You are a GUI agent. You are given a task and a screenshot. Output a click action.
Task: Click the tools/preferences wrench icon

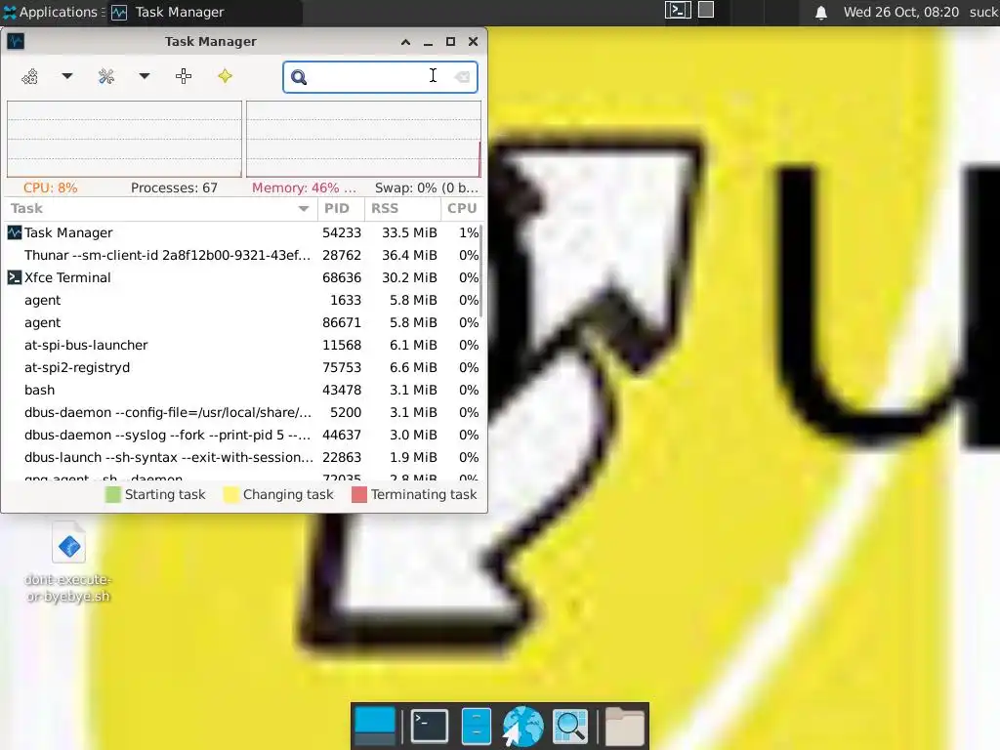(x=106, y=76)
